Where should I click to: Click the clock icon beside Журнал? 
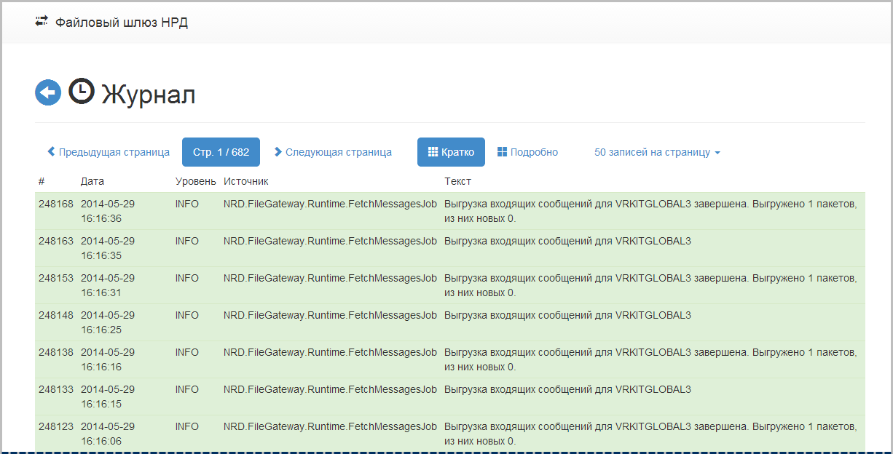click(x=82, y=91)
